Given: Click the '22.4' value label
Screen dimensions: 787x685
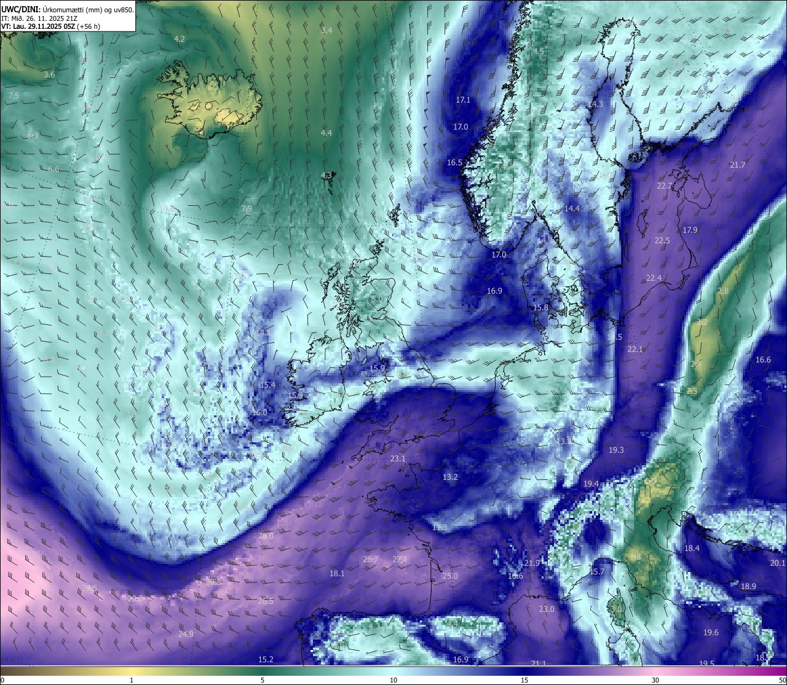Looking at the screenshot, I should 654,278.
